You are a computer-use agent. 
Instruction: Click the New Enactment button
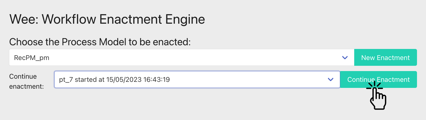(385, 57)
